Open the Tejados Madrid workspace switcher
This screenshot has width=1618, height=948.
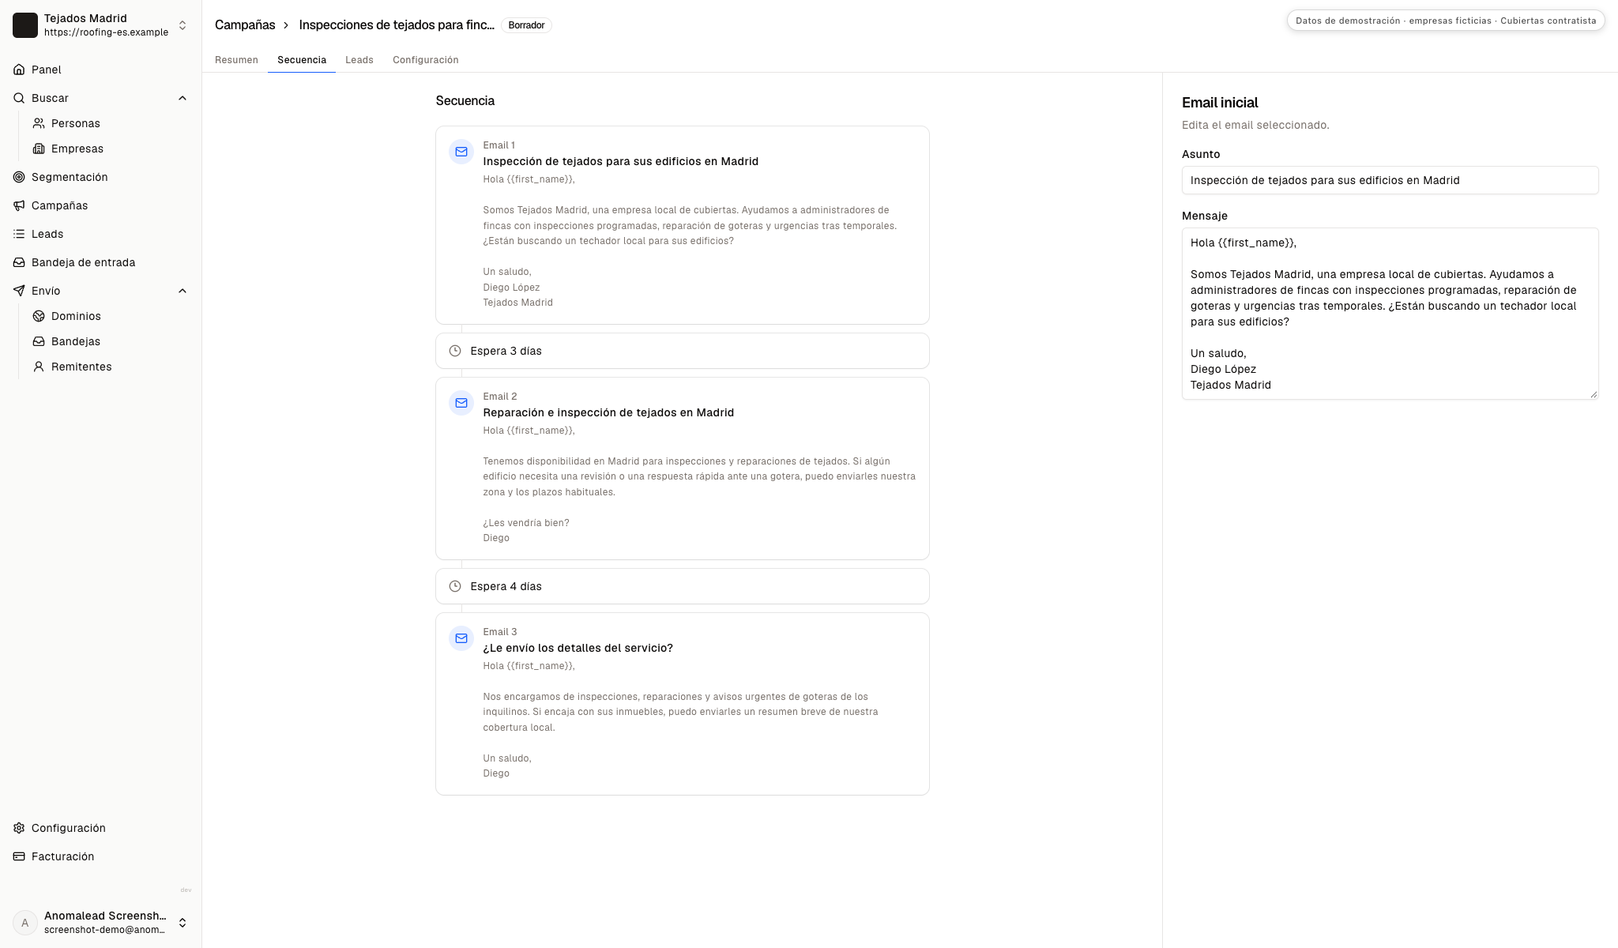pos(101,25)
